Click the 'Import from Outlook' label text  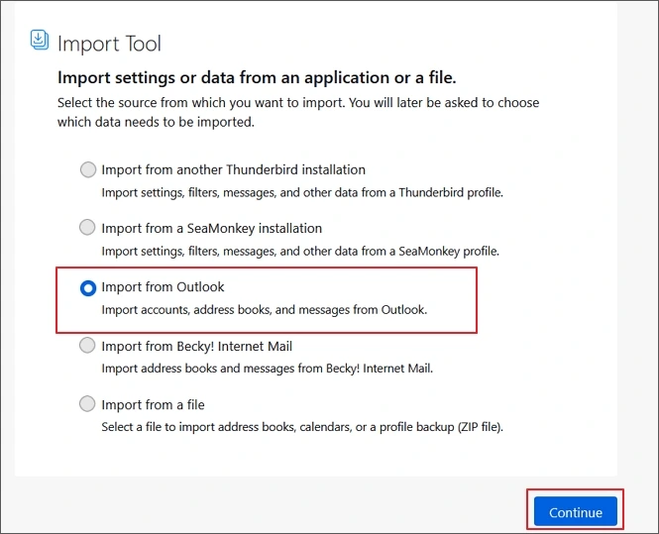coord(163,287)
